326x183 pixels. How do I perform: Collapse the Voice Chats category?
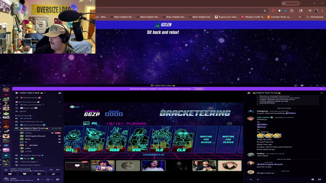(x=24, y=116)
